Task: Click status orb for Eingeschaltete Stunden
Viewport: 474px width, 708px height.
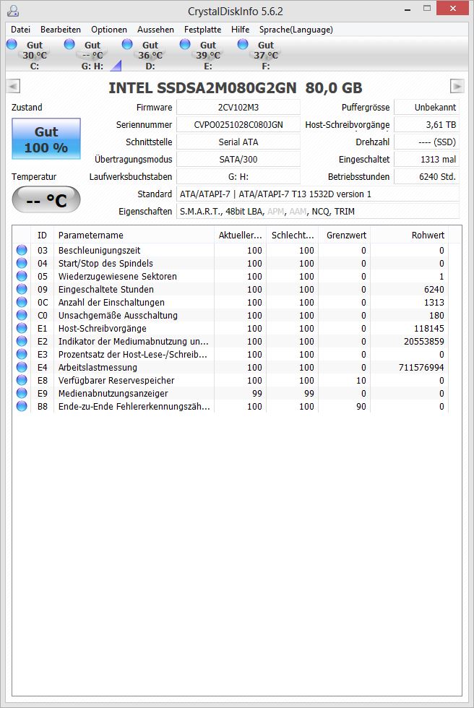Action: click(22, 290)
